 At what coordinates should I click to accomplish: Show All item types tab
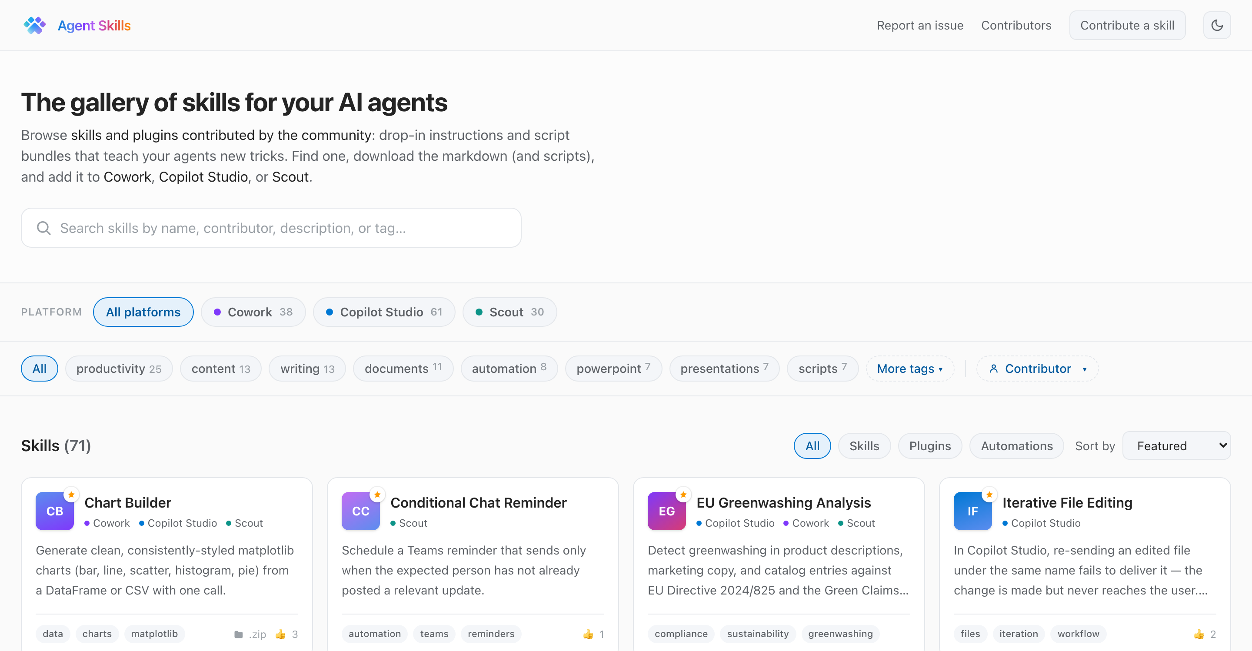[812, 445]
